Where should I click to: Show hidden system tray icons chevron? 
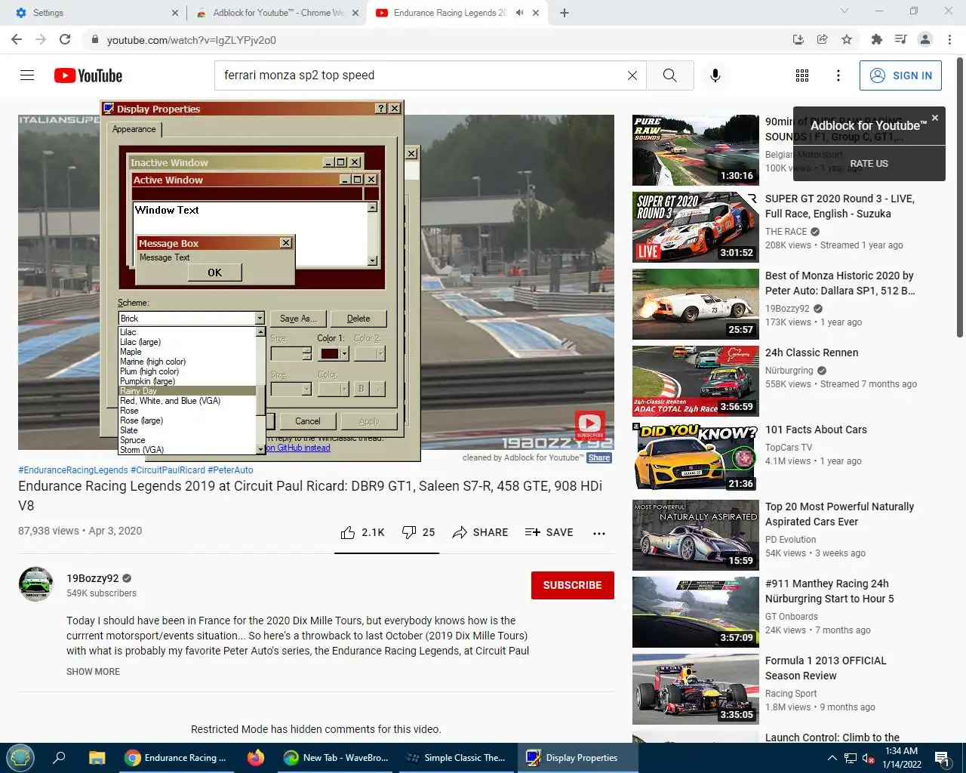tap(832, 758)
